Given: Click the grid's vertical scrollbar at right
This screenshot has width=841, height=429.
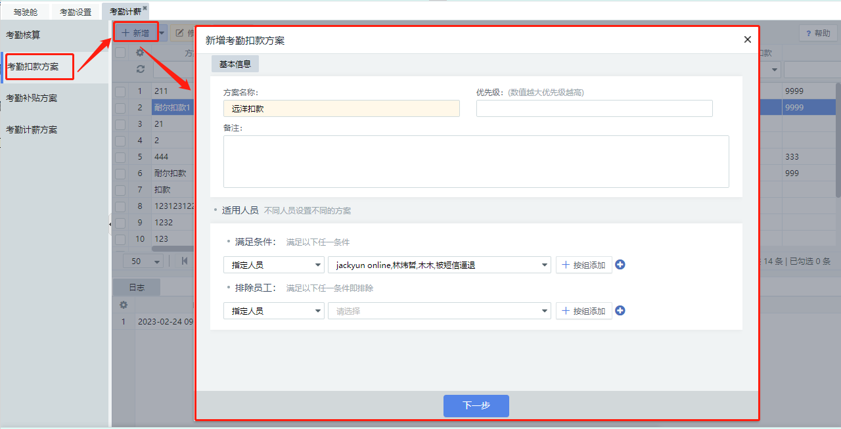Looking at the screenshot, I should (838, 139).
